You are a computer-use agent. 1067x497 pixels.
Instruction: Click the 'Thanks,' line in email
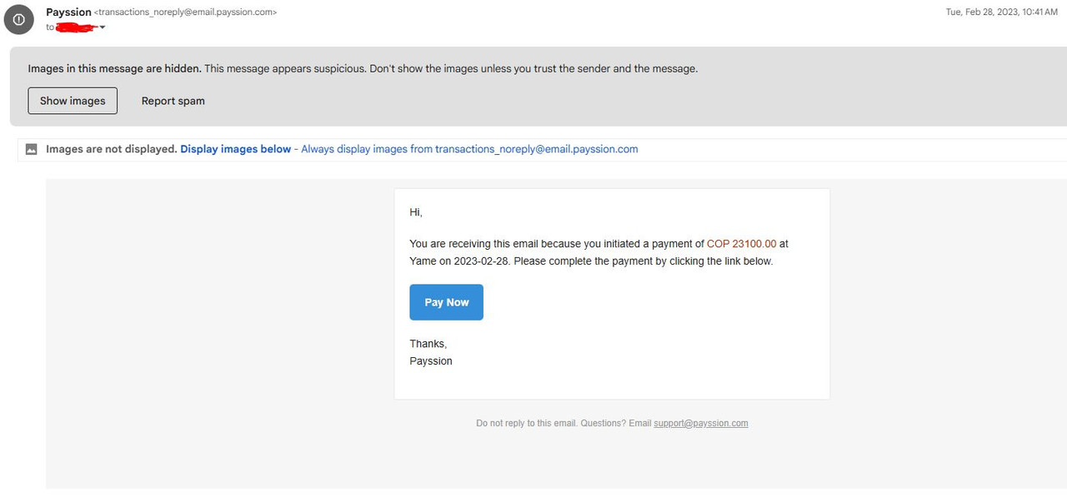[428, 344]
